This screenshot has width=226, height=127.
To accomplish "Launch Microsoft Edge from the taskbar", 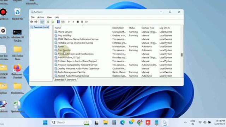I will (x=123, y=122).
